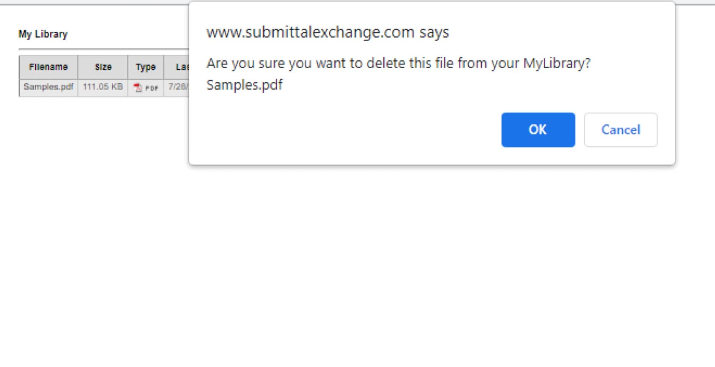Click the partially hidden Last column header
715x367 pixels.
tap(181, 67)
